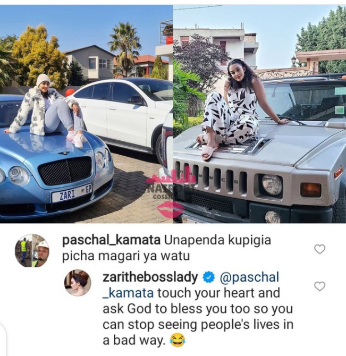Viewport: 346px width, 356px height.
Task: Select the Swahili comment text
Action: (x=166, y=248)
